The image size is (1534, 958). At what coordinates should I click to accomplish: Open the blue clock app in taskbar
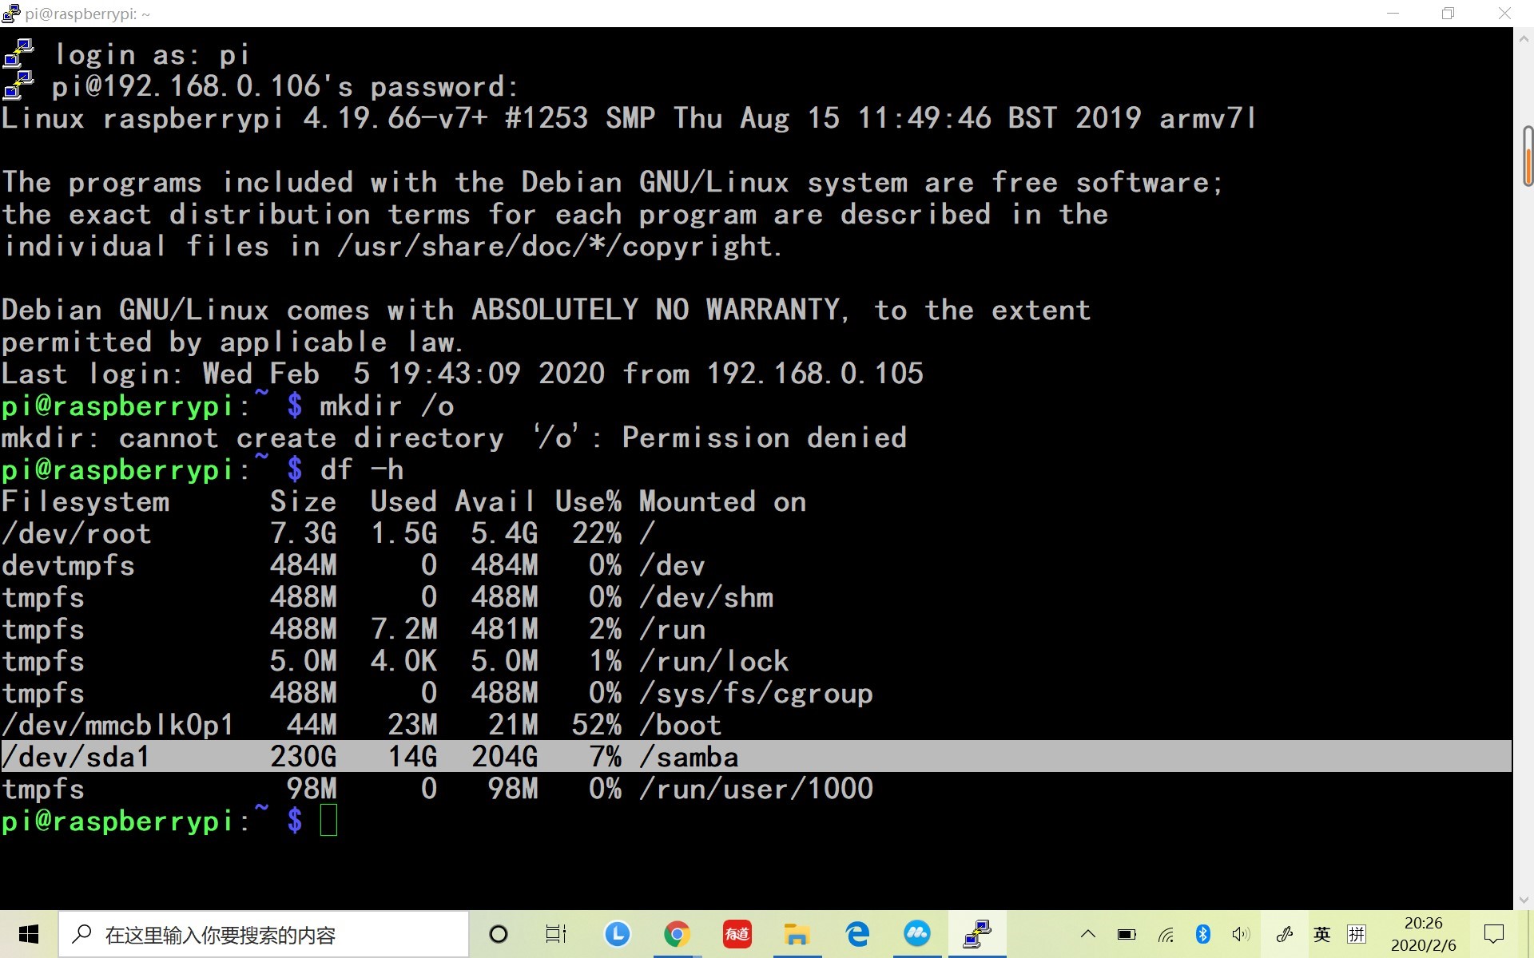tap(617, 934)
